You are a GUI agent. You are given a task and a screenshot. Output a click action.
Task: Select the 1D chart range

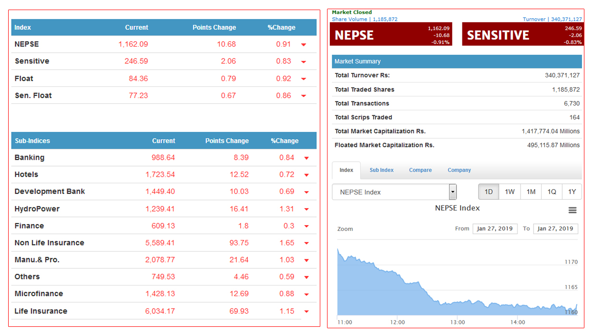click(488, 191)
